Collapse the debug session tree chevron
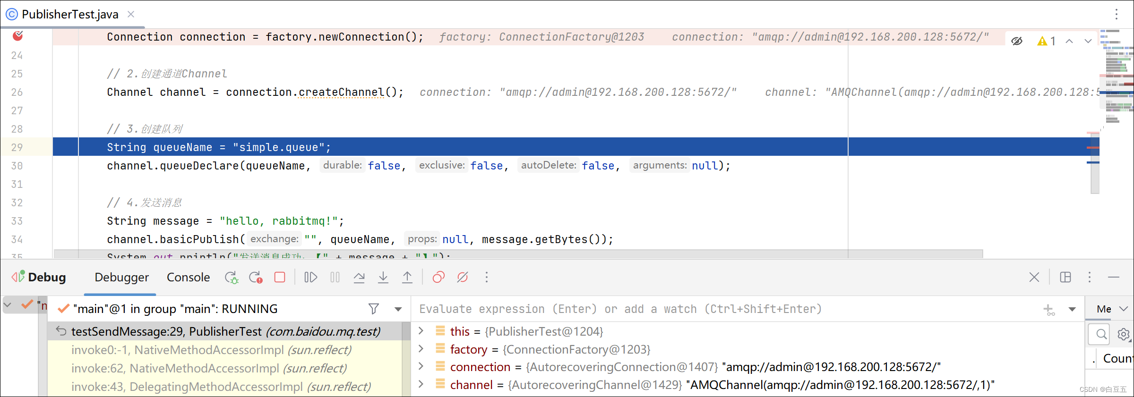 pyautogui.click(x=7, y=305)
